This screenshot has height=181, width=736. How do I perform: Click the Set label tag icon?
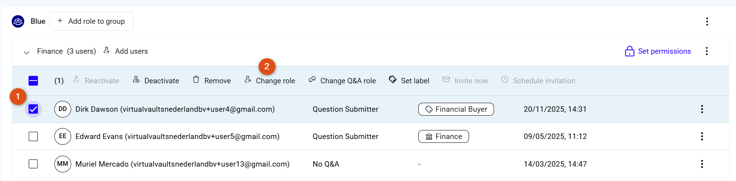[x=392, y=80]
